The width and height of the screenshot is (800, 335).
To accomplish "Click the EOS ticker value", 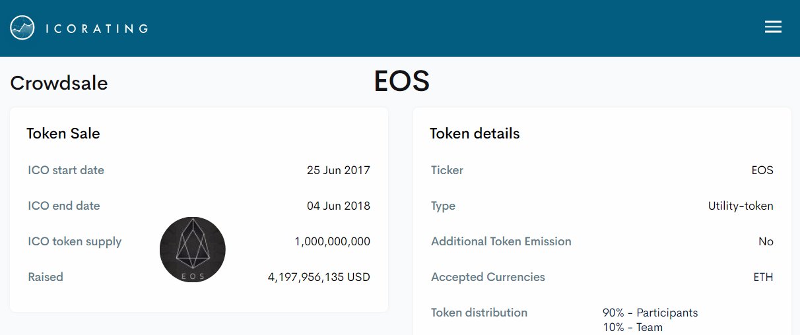I will (762, 170).
